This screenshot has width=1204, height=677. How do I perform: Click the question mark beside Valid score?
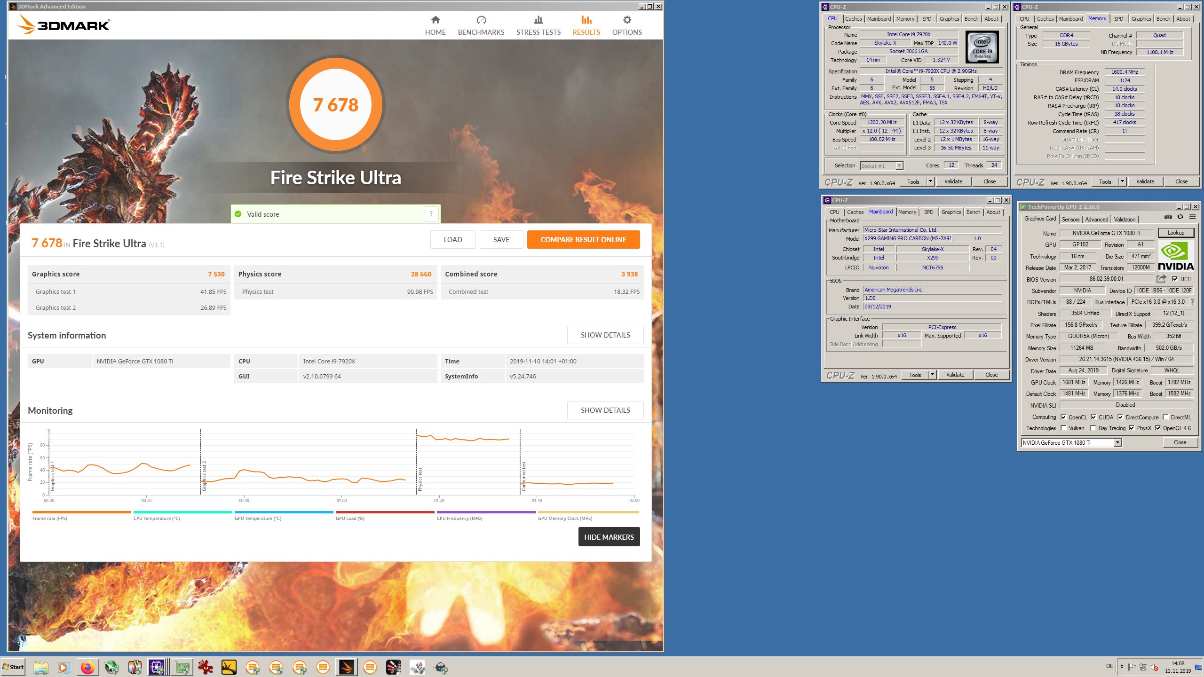431,214
